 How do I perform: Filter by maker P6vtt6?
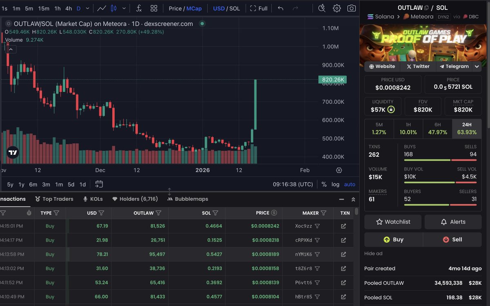pyautogui.click(x=317, y=282)
